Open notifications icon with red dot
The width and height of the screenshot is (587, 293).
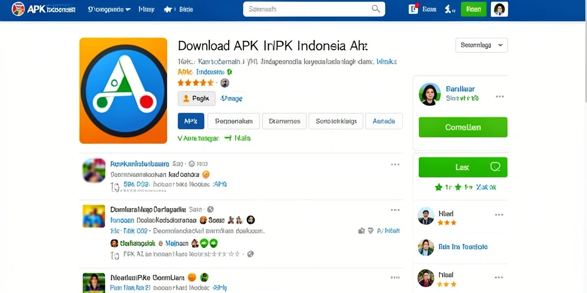[x=413, y=9]
